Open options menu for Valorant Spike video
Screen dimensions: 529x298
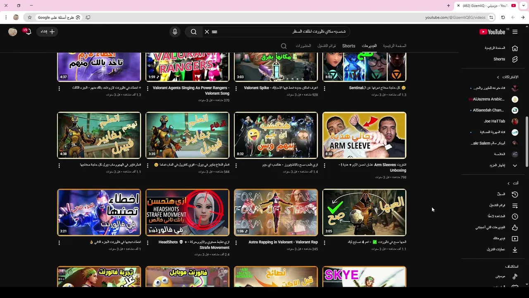pos(236,89)
